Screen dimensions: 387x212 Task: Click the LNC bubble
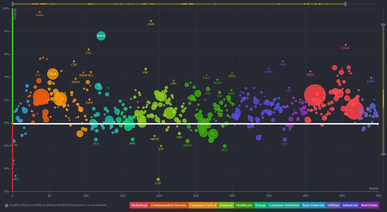pos(174,81)
